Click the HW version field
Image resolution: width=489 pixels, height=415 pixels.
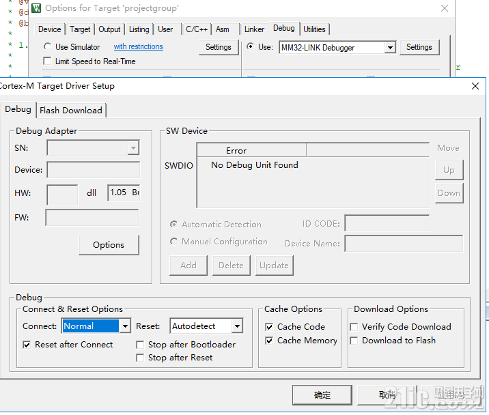[62, 195]
